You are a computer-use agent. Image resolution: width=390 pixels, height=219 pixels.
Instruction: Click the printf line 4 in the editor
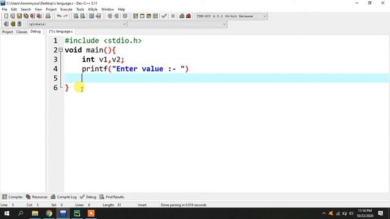point(135,69)
